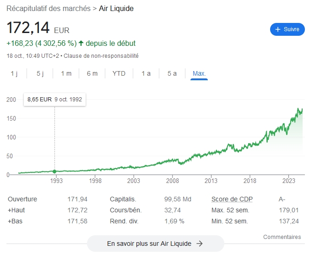Click the 2008 dip on the price line
Image resolution: width=320 pixels, height=255 pixels.
point(182,164)
